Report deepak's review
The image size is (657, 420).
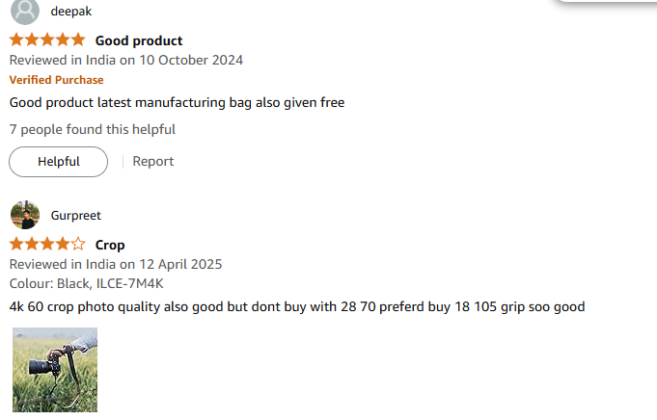[x=153, y=162]
